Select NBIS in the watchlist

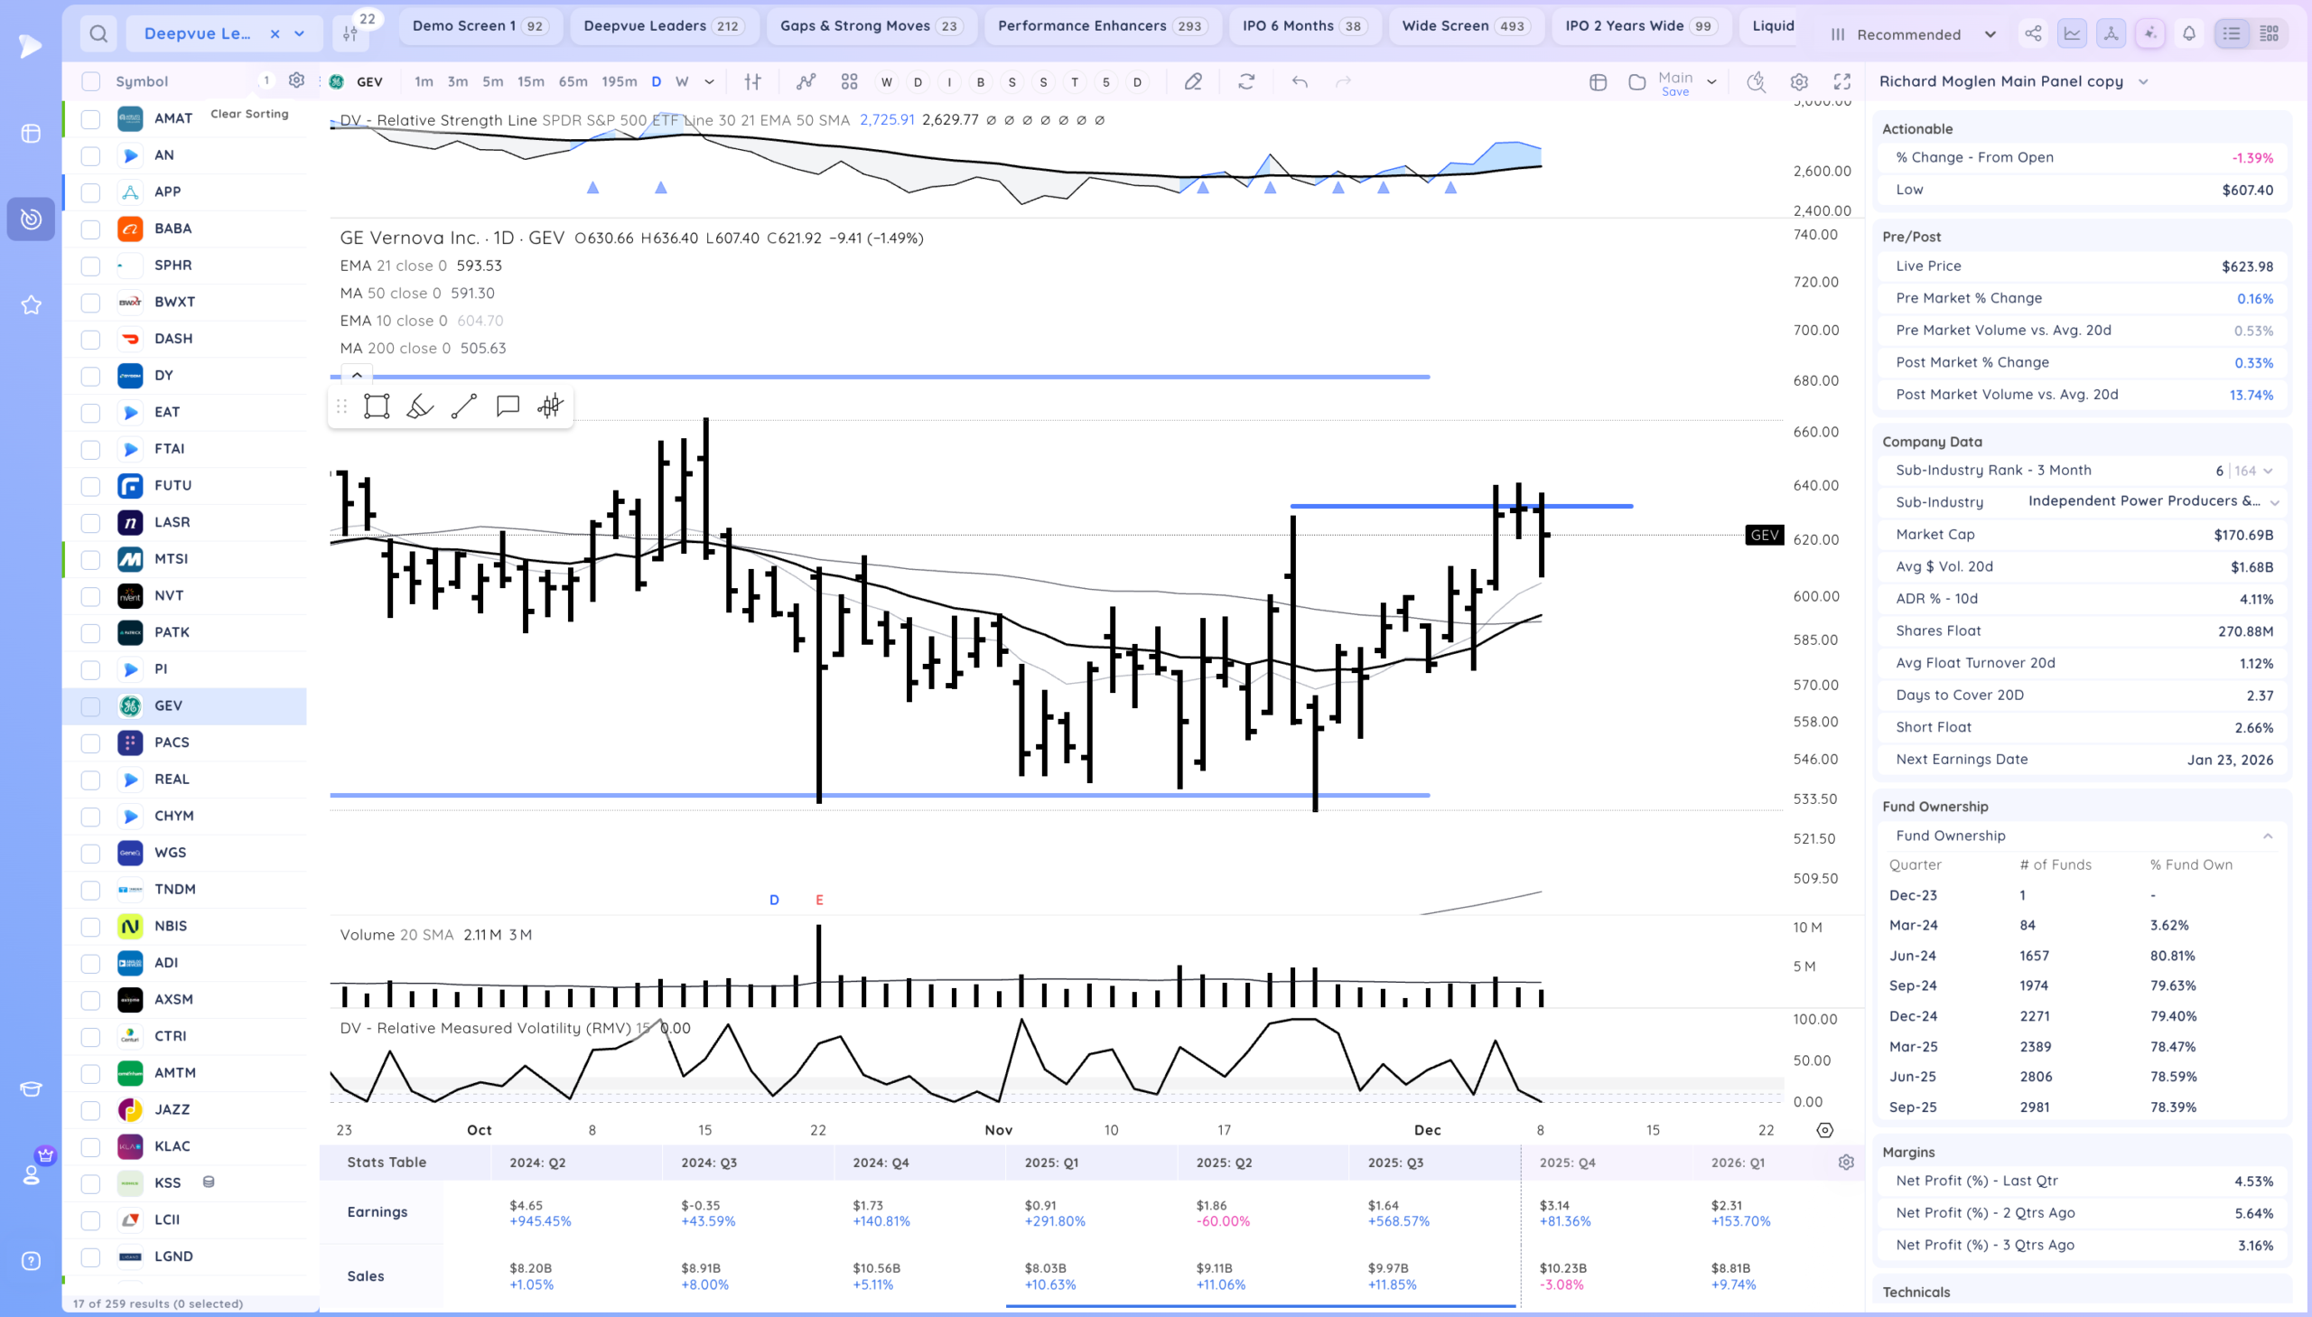pyautogui.click(x=170, y=925)
